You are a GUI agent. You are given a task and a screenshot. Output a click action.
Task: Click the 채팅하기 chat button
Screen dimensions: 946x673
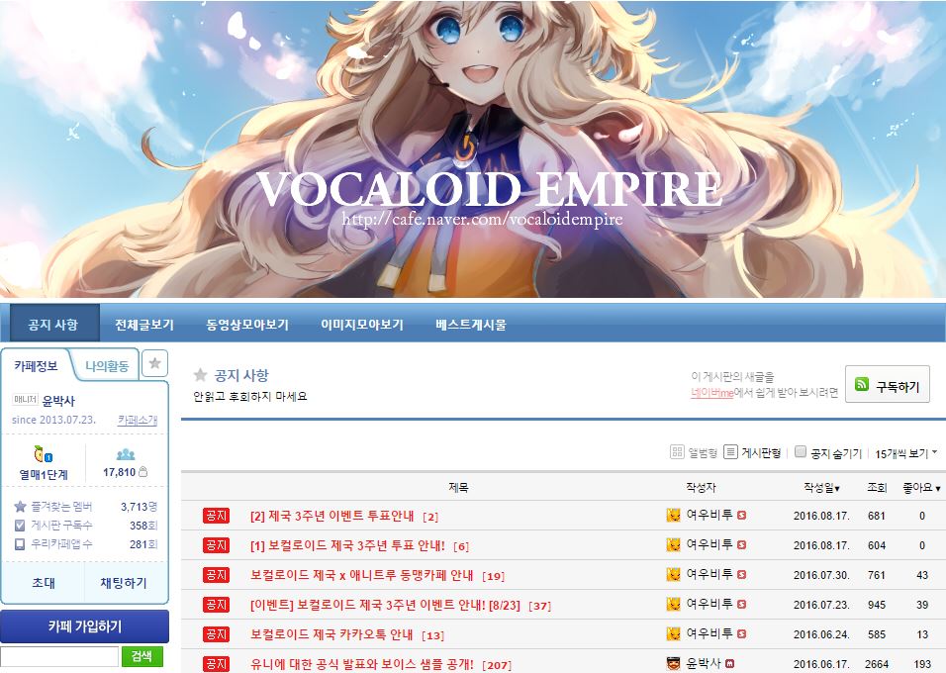[x=124, y=583]
